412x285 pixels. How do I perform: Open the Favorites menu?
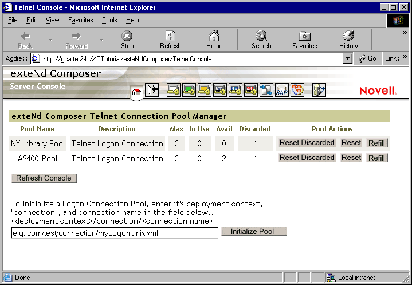[x=80, y=20]
